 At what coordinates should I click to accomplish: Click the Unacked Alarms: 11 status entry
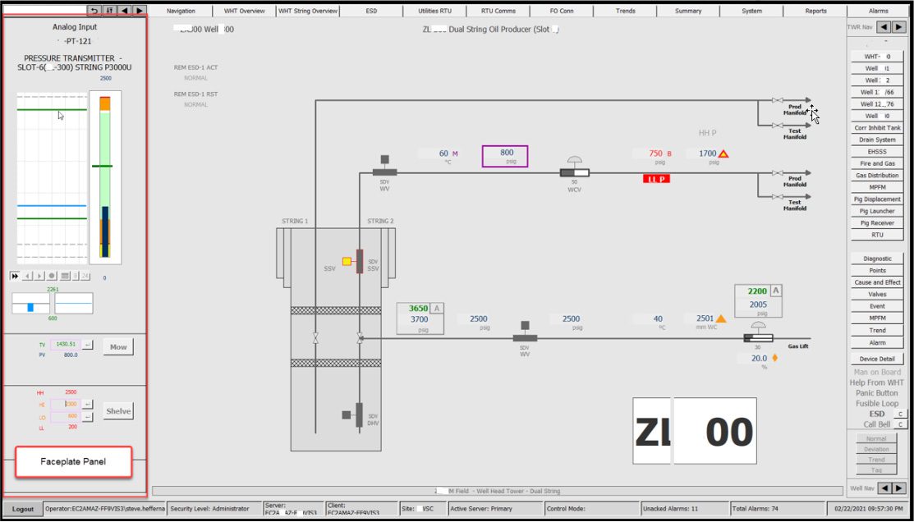685,509
